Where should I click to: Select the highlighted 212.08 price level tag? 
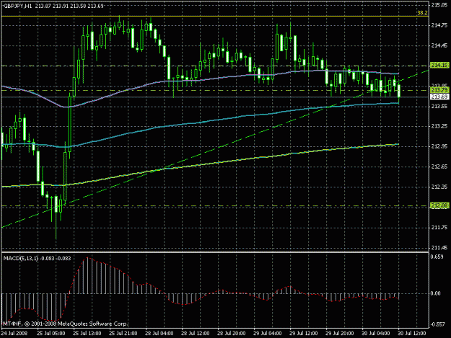439,205
